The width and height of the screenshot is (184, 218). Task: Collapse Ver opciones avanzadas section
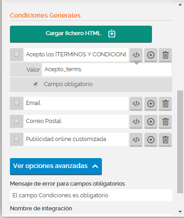tap(56, 167)
